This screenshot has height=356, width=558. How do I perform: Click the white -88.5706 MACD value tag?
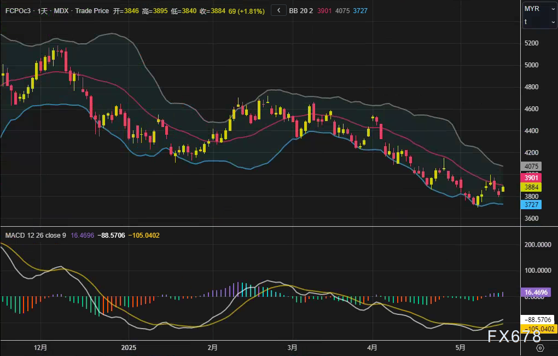[x=538, y=319]
